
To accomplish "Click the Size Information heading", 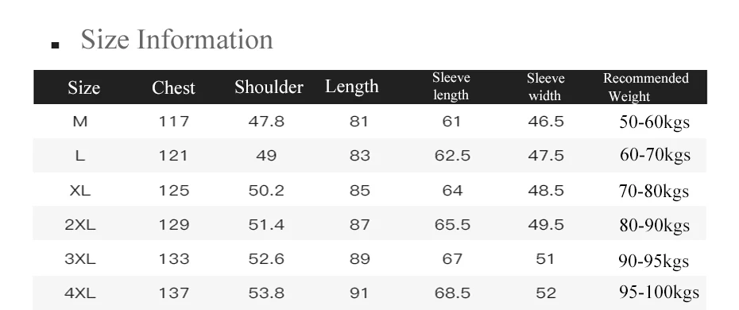I will pyautogui.click(x=176, y=39).
